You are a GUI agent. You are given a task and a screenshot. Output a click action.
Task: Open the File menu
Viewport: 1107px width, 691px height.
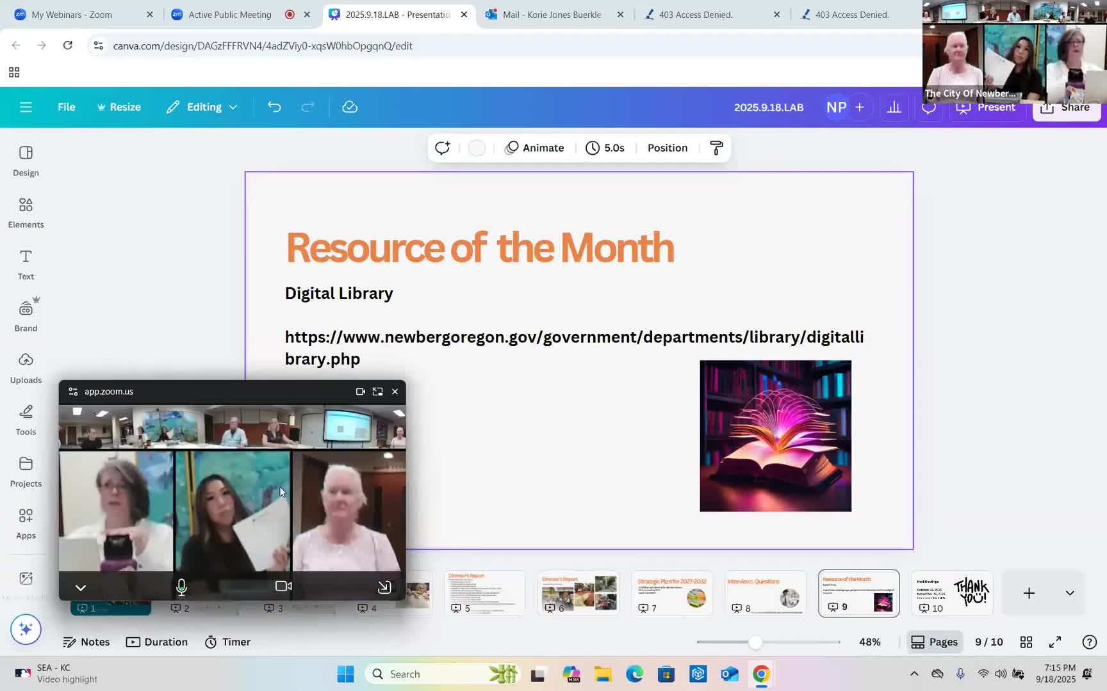point(66,107)
